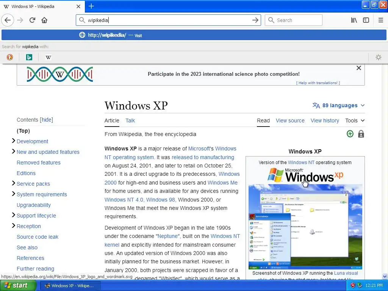
Task: Open the 89 languages dropdown
Action: 338,105
